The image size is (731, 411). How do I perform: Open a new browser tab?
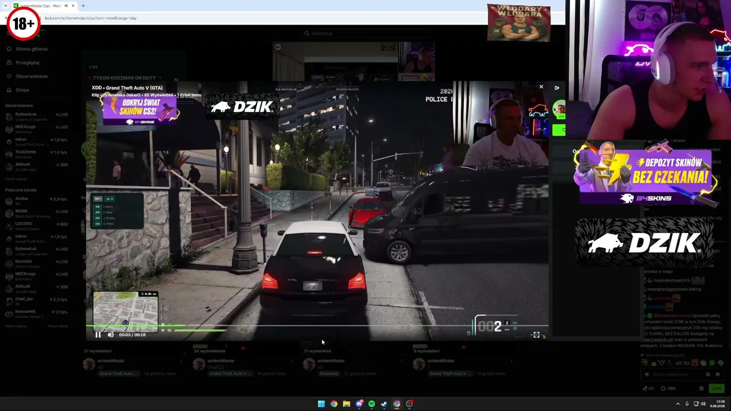[83, 6]
